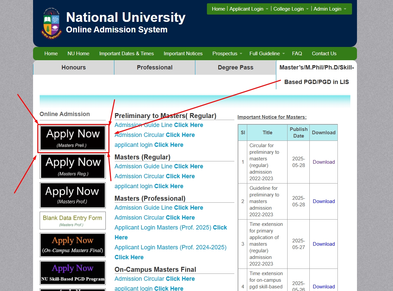Click Home in top login bar

click(218, 9)
